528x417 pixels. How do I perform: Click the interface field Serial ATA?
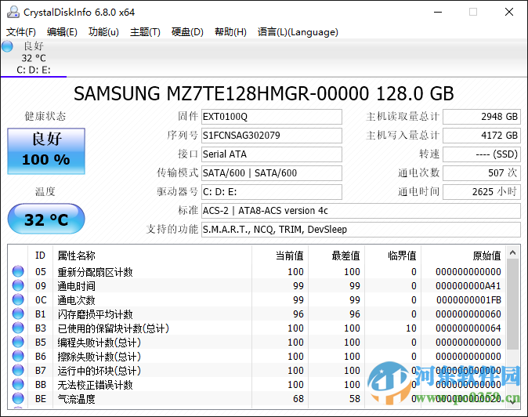[x=272, y=154]
